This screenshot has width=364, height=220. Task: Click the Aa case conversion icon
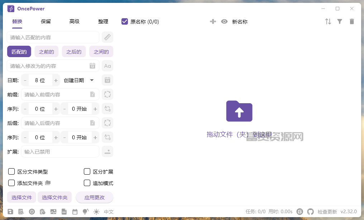(x=107, y=66)
